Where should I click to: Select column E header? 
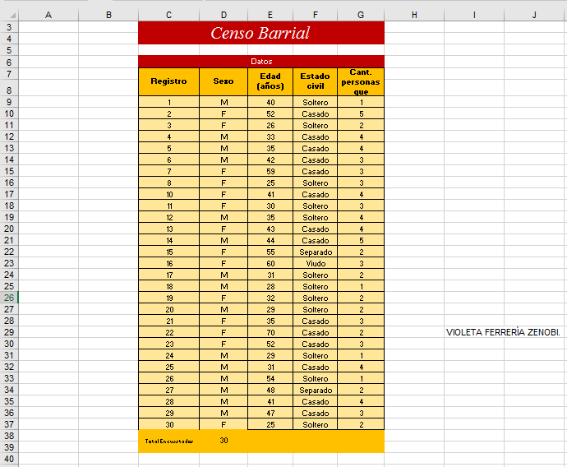pos(270,15)
